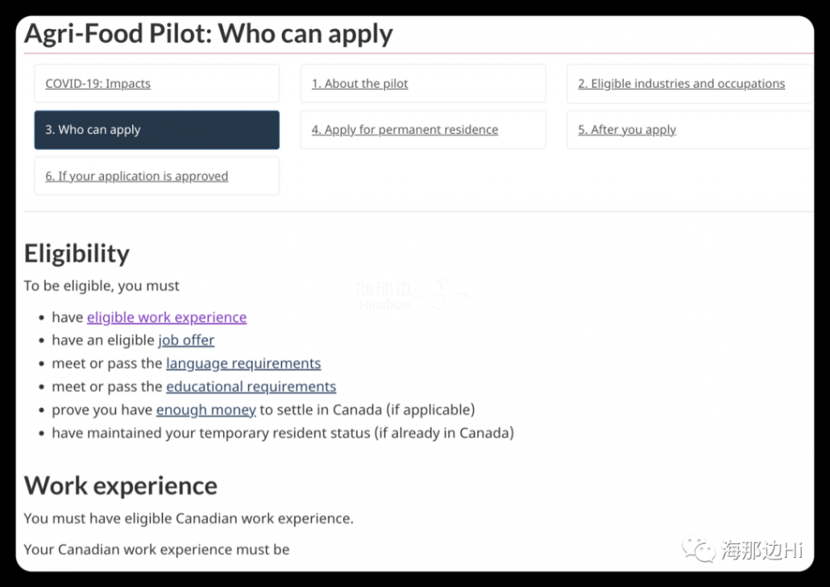Click the job offer link

pyautogui.click(x=186, y=341)
